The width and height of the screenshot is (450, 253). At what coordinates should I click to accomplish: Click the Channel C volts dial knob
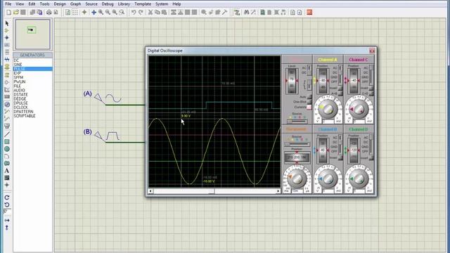(x=359, y=109)
